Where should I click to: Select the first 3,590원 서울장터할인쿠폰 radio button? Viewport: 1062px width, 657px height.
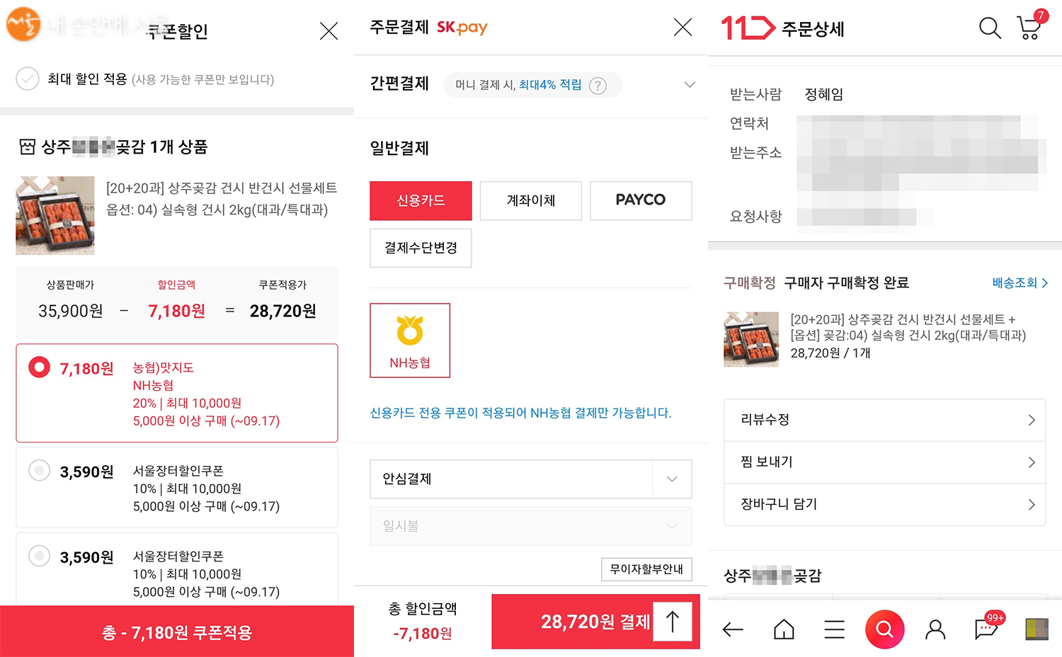tap(39, 470)
